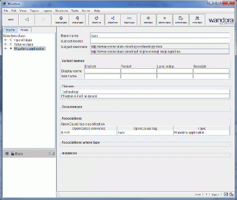Click the Print topic toolbar icon
The height and width of the screenshot is (200, 237).
(x=197, y=19)
